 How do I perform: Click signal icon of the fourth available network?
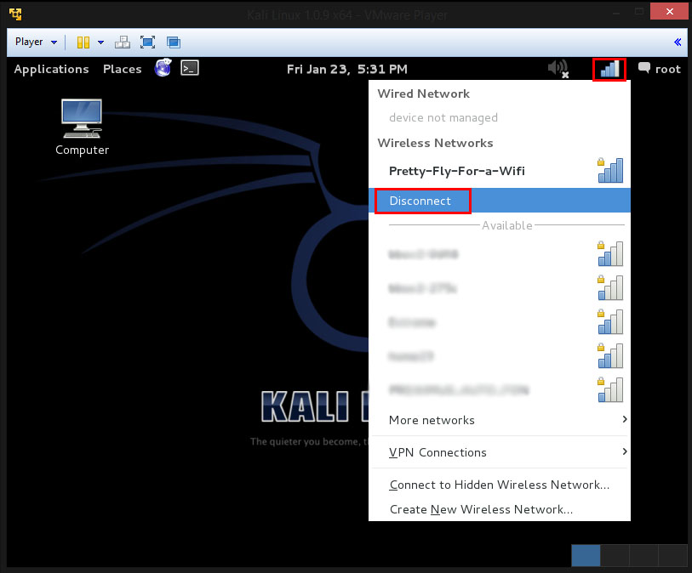point(610,355)
